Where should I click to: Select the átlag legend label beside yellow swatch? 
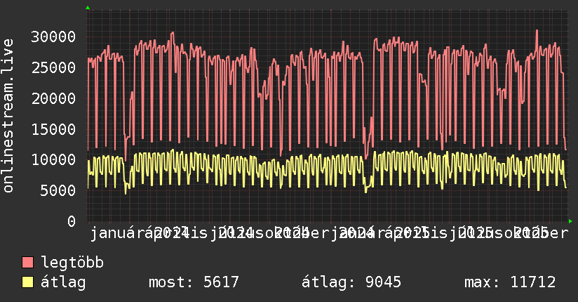tap(63, 283)
